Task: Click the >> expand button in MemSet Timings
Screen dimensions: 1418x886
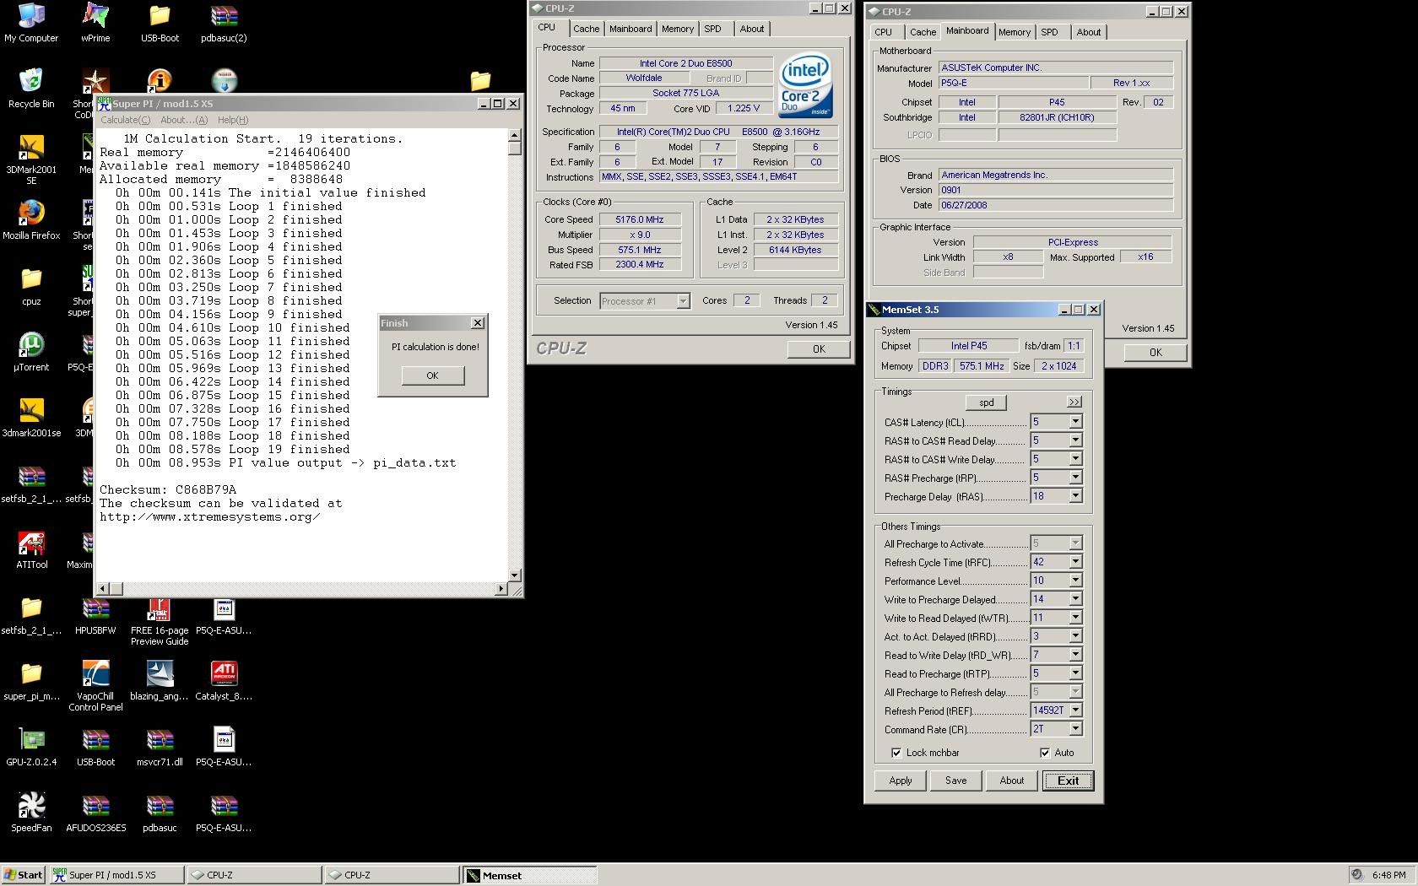Action: (x=1074, y=402)
